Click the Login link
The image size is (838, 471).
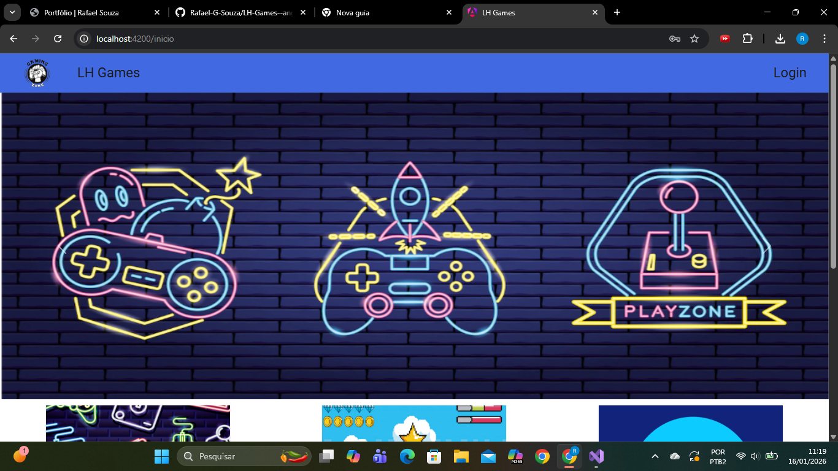790,72
